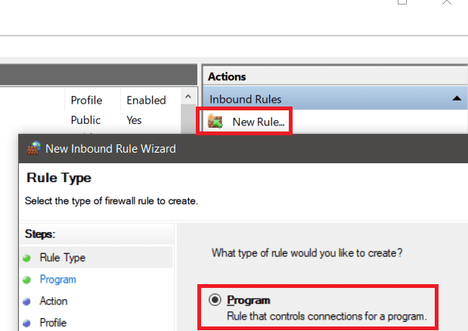Click the Yes enabled cell
The image size is (468, 331).
point(134,120)
